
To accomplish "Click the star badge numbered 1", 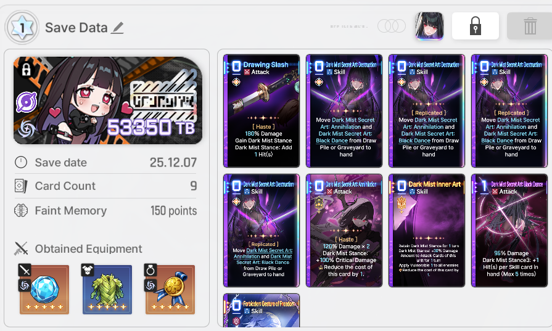I will [22, 28].
